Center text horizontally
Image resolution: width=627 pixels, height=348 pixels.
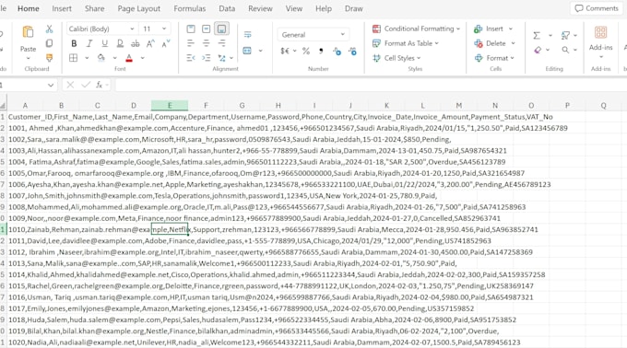pos(206,43)
